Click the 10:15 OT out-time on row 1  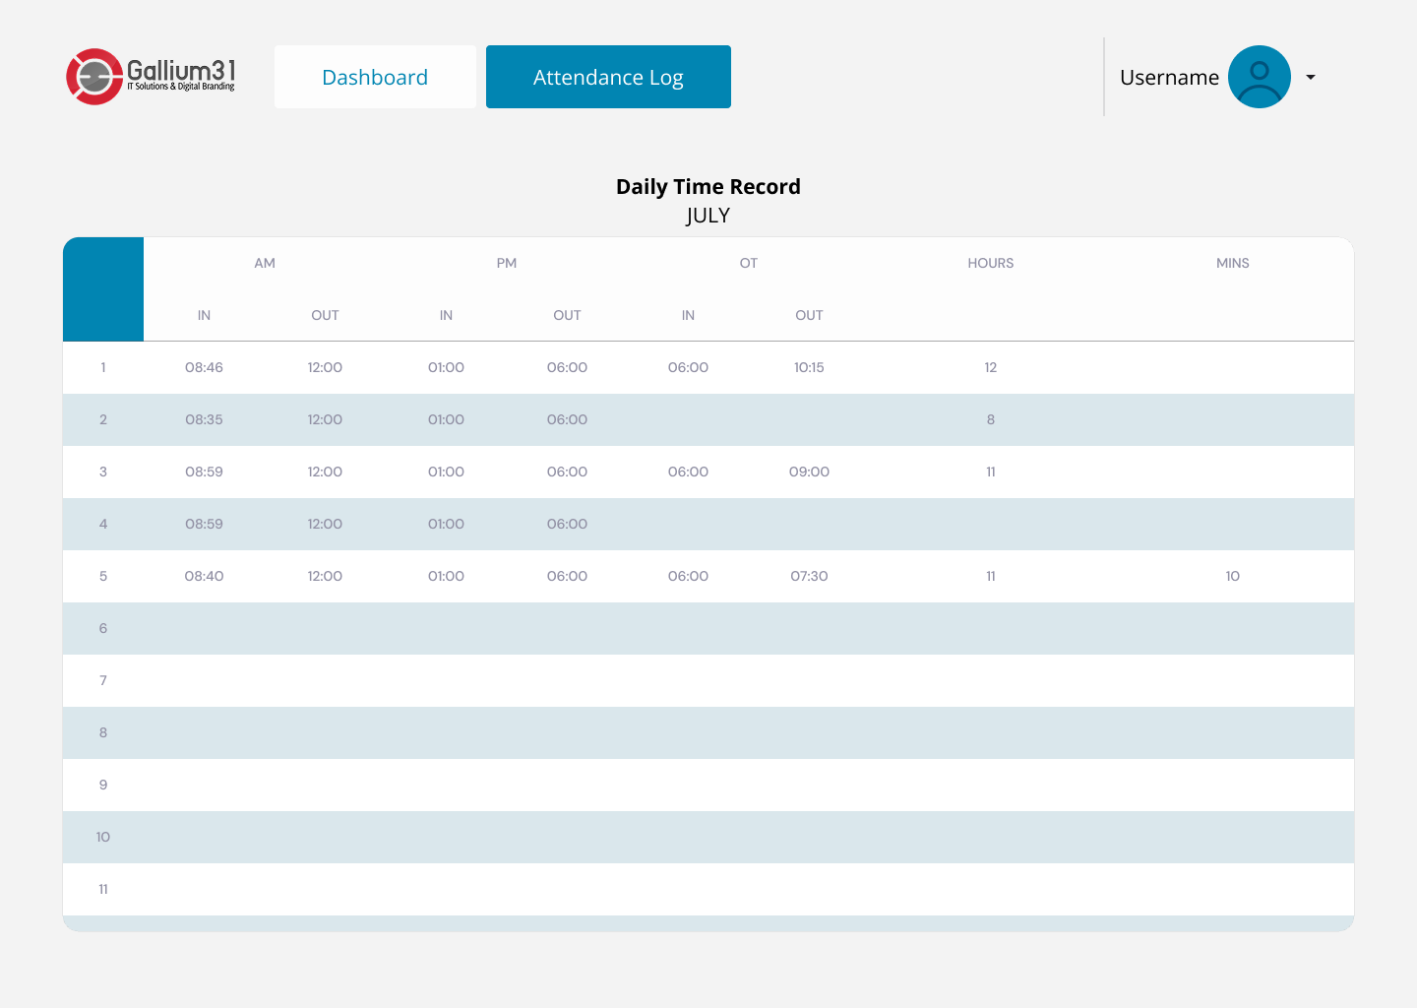(x=809, y=367)
